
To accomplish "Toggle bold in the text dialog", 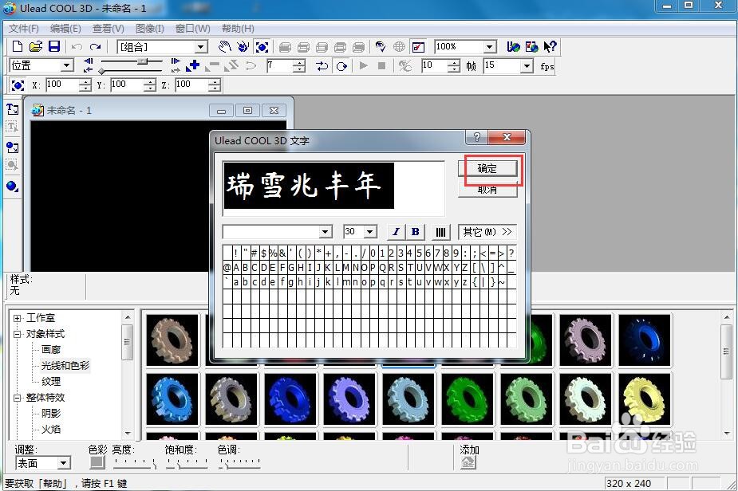I will (415, 232).
